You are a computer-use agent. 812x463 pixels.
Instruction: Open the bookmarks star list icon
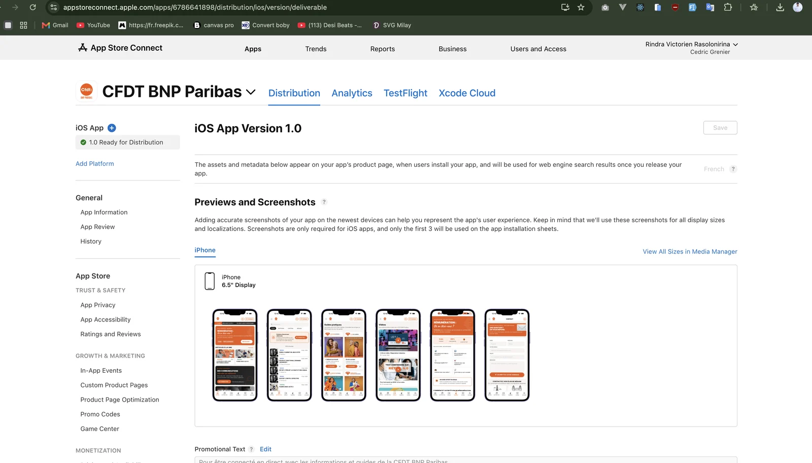click(x=754, y=7)
